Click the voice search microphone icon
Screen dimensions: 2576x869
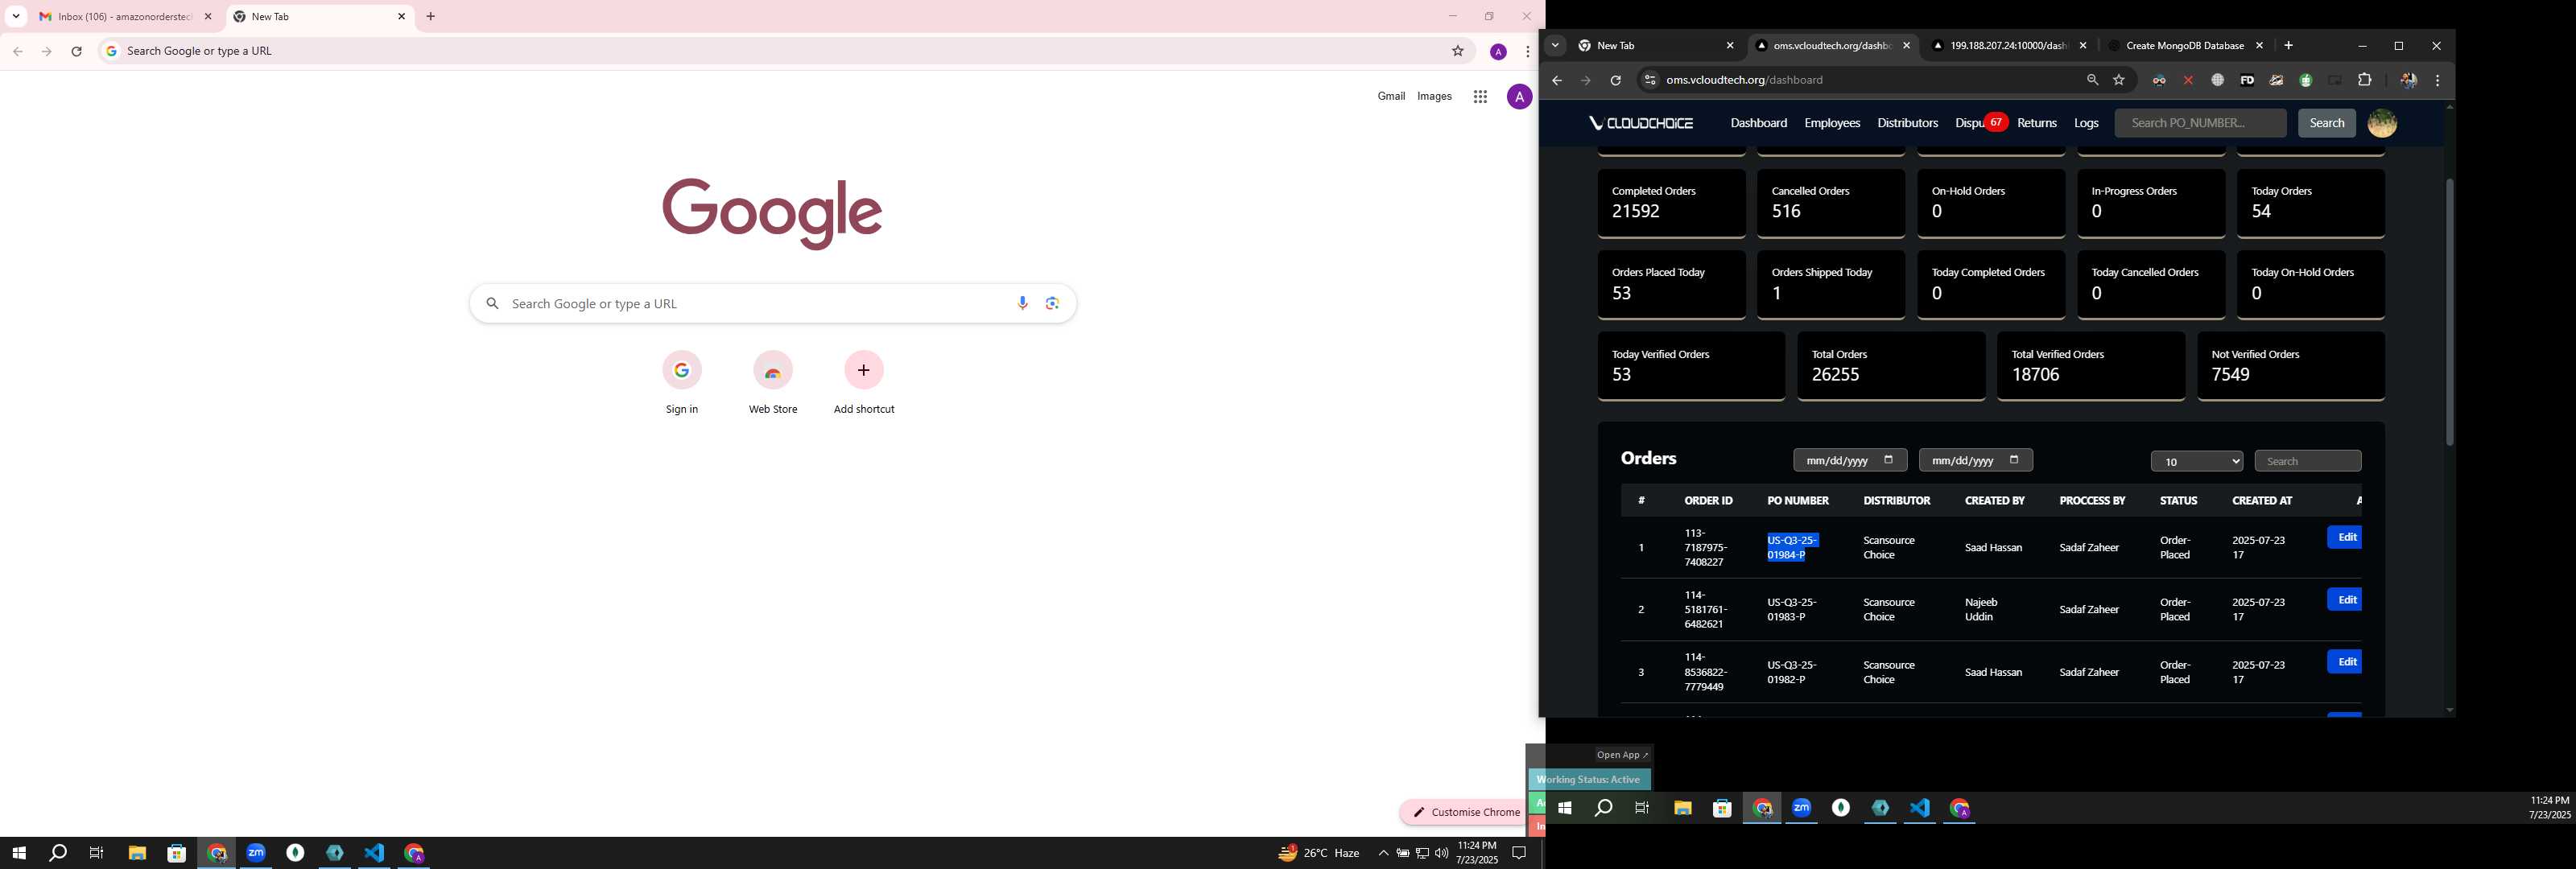1022,303
